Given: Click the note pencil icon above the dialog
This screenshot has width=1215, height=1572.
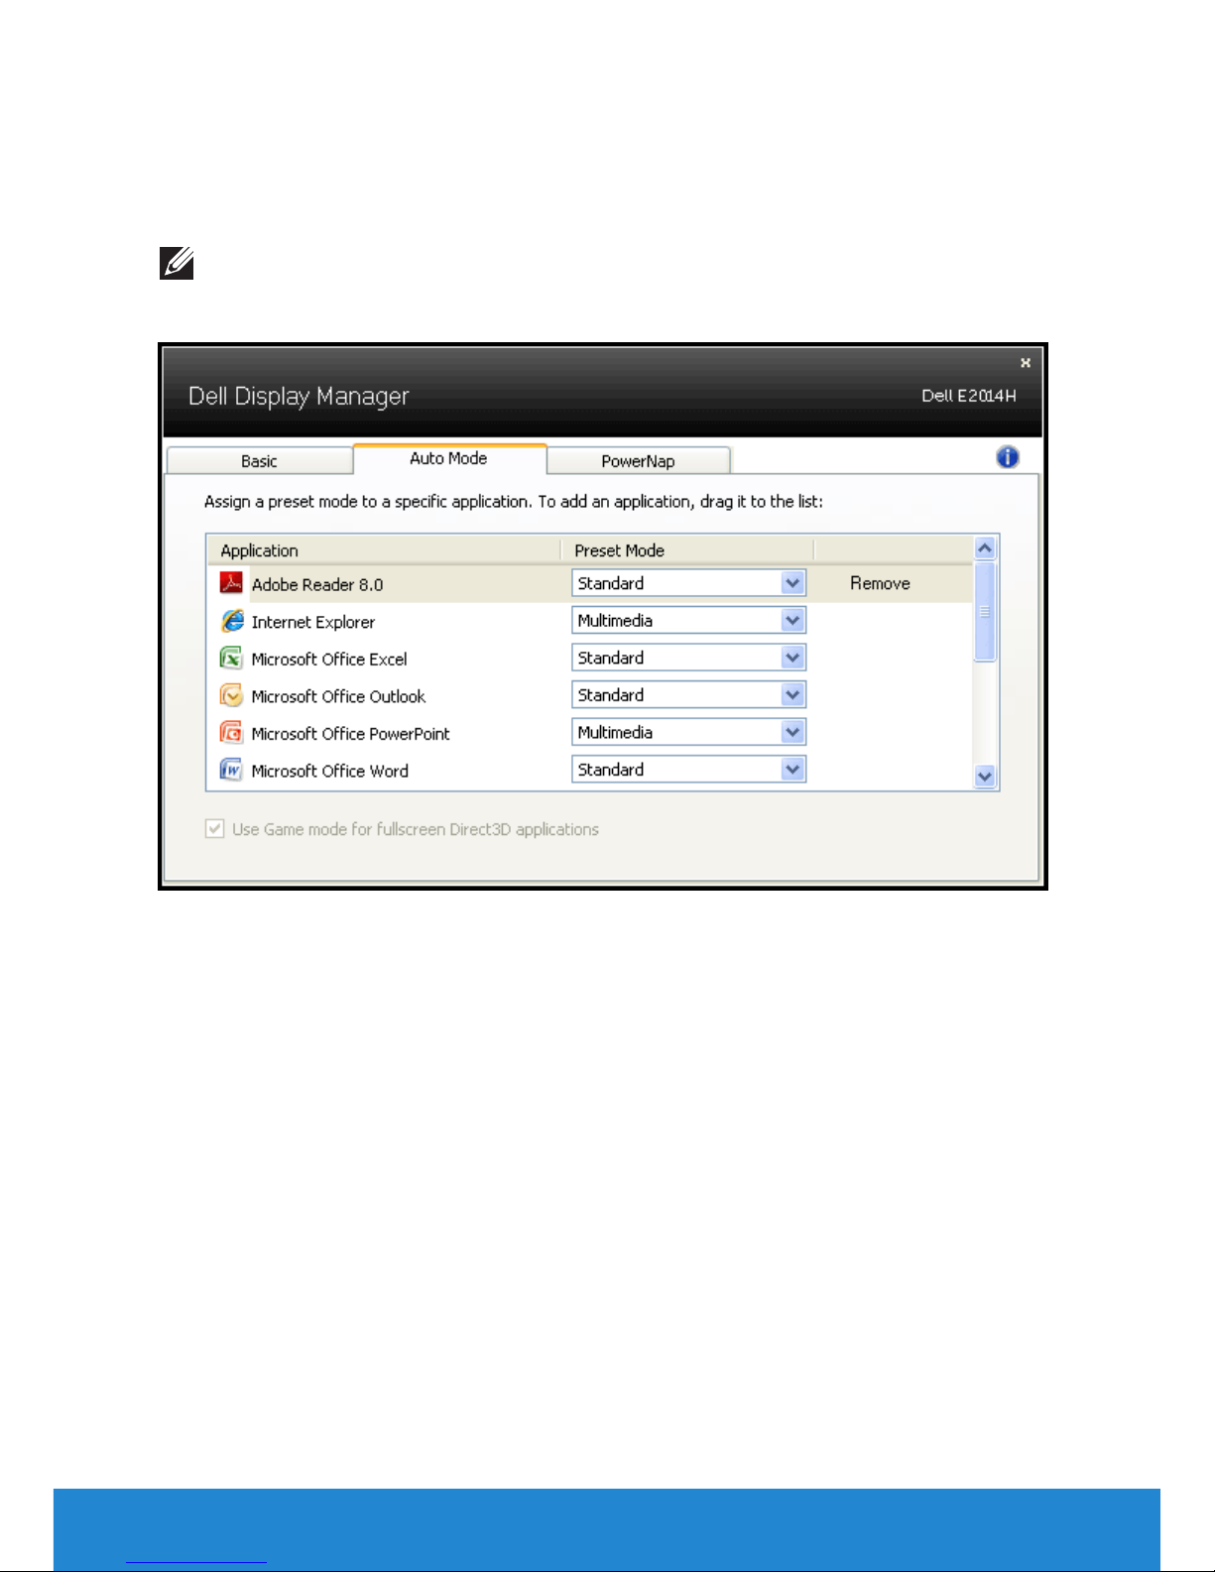Looking at the screenshot, I should [x=177, y=264].
